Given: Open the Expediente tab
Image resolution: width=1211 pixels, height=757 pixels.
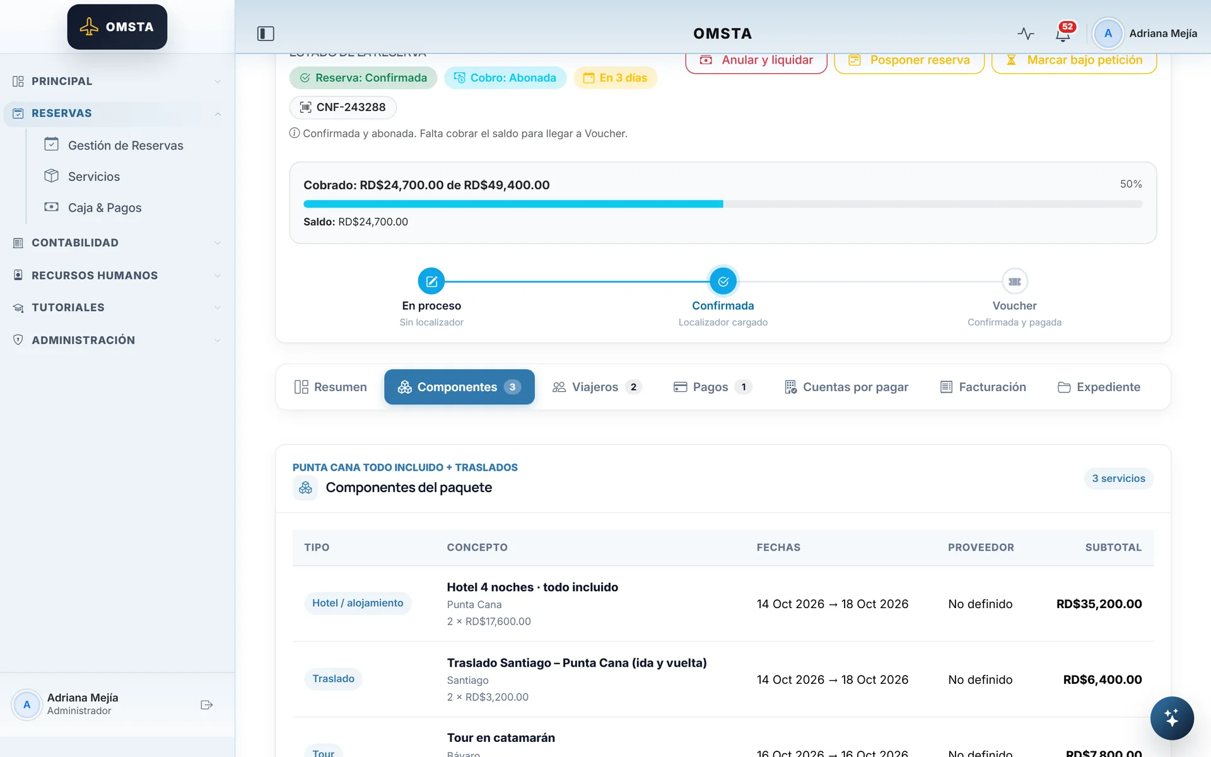Looking at the screenshot, I should click(x=1099, y=387).
